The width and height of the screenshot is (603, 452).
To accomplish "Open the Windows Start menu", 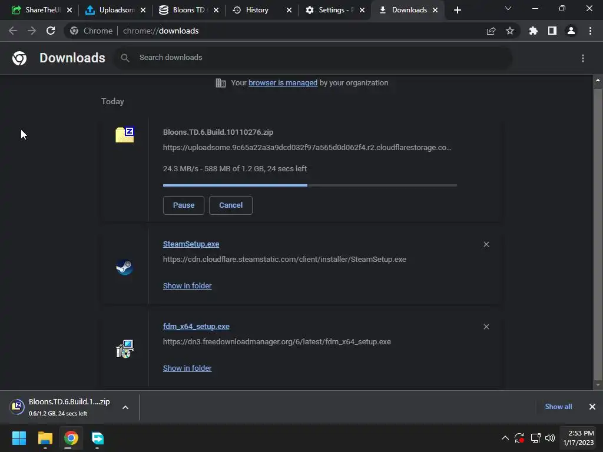I will 19,438.
